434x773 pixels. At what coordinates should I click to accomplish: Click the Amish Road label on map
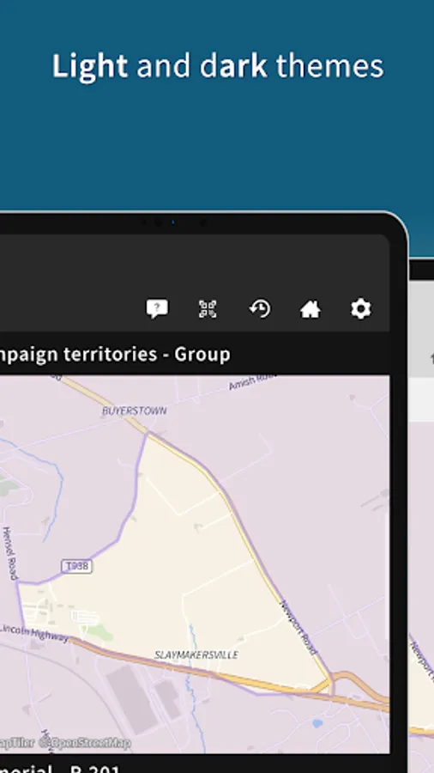pos(252,382)
